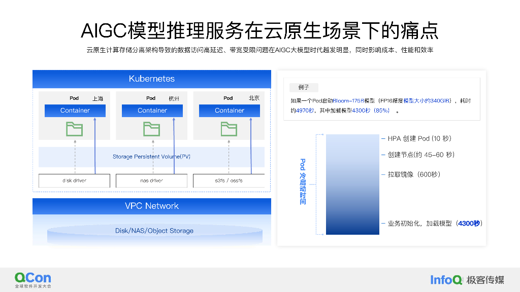Click the 拉取镜像（600秒）label

(x=414, y=174)
